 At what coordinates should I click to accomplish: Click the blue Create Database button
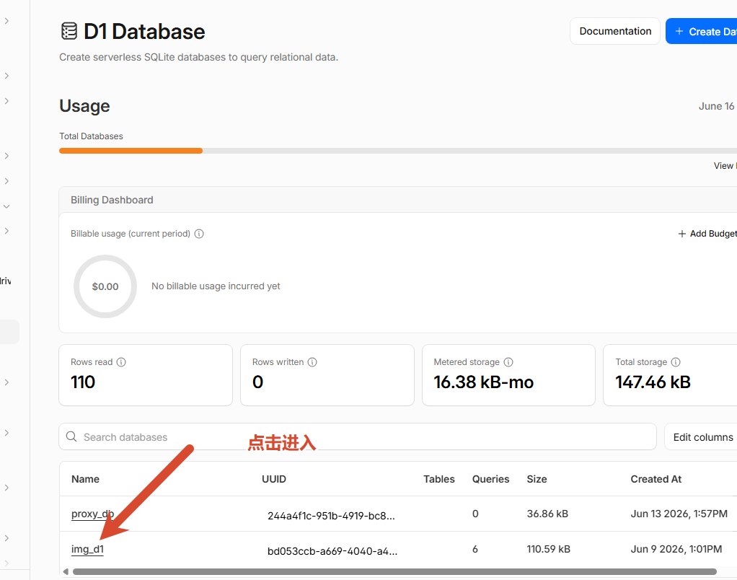click(702, 31)
